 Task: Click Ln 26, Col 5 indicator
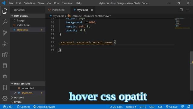tap(116, 107)
